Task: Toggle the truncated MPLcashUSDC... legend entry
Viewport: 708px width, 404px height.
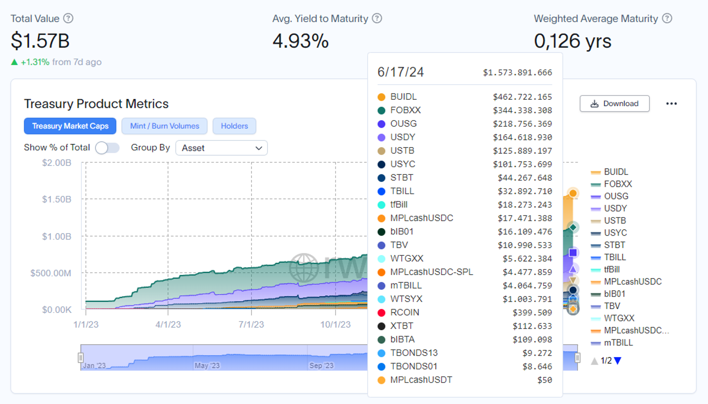Action: 630,331
